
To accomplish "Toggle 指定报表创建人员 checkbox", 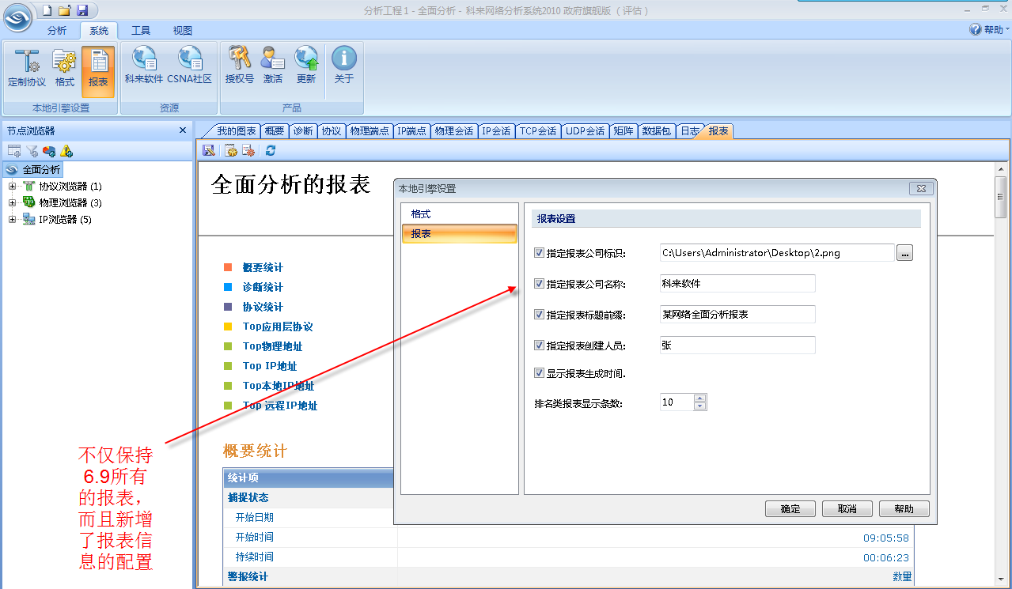I will (540, 345).
